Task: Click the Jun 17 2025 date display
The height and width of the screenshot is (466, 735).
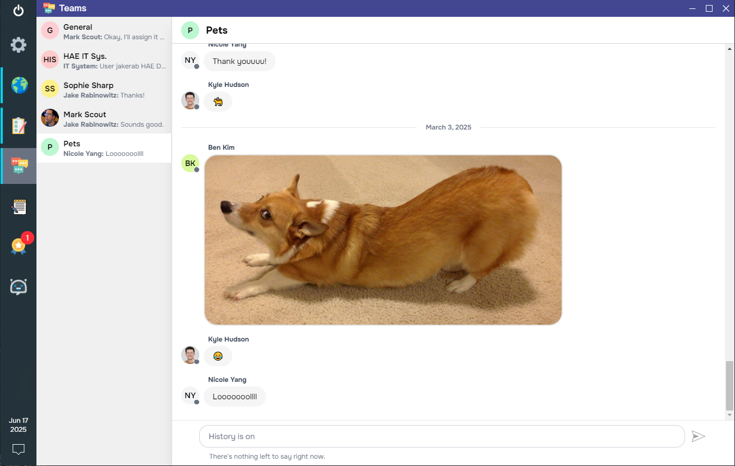Action: 19,425
